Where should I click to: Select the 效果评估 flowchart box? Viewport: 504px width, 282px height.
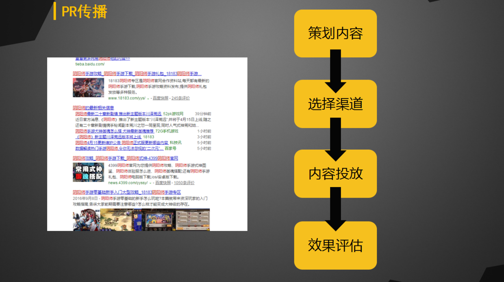[x=335, y=245]
